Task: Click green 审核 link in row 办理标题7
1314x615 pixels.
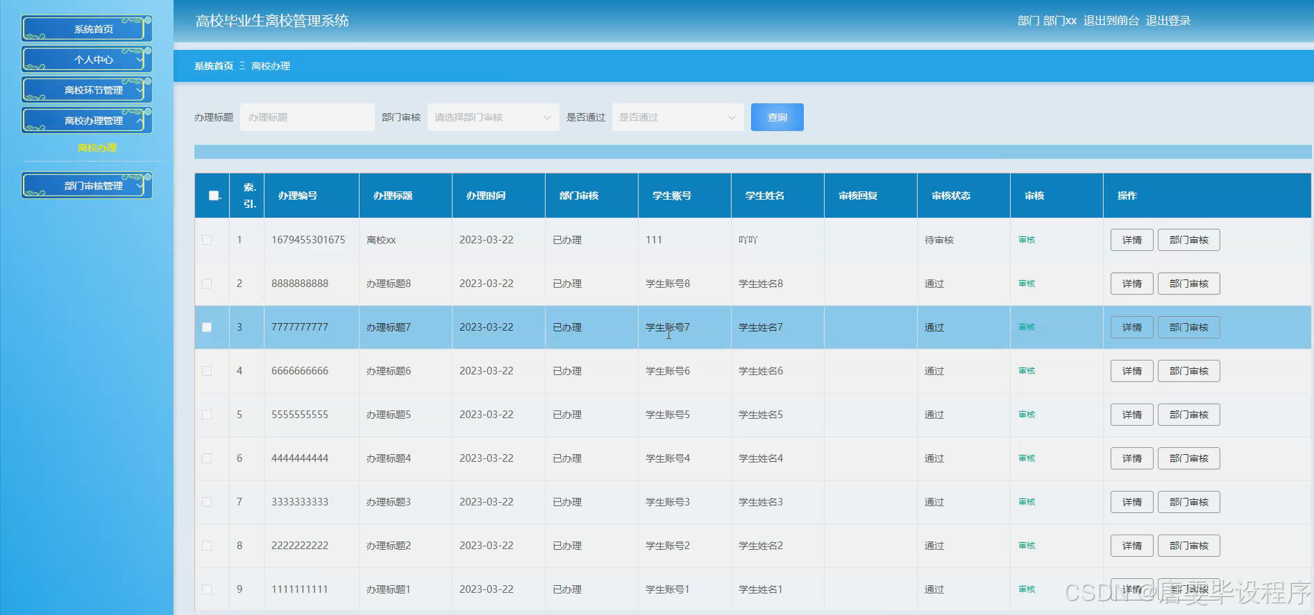Action: click(1027, 327)
